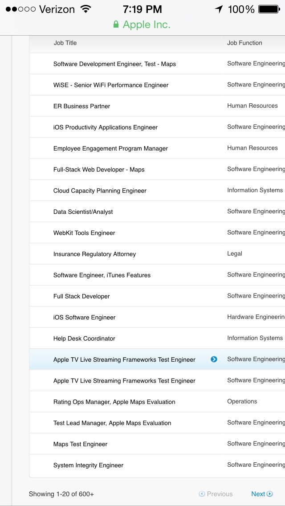Tap the Previous page arrow icon
Screen dimensions: 285x506
click(x=202, y=494)
